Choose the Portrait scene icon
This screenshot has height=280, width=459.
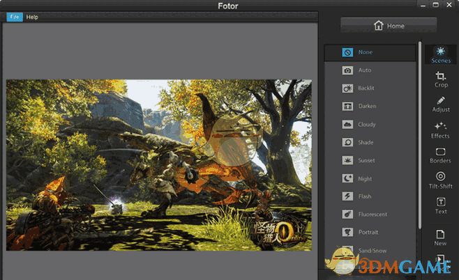click(347, 233)
